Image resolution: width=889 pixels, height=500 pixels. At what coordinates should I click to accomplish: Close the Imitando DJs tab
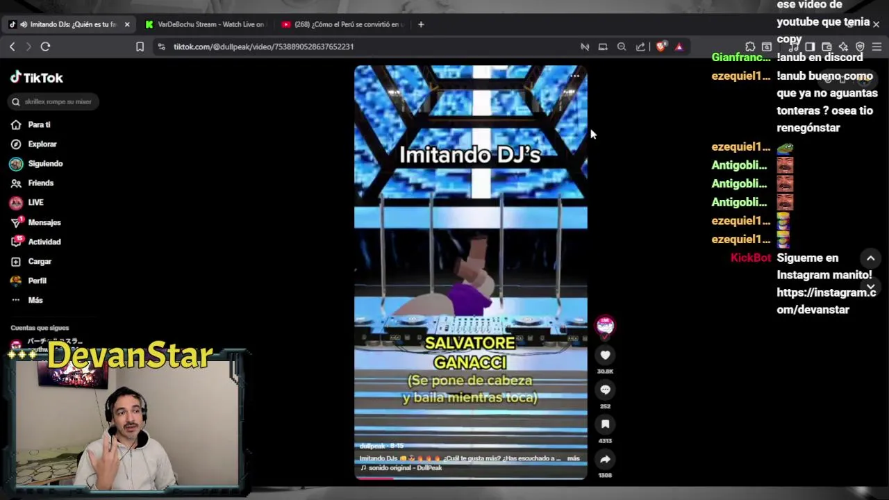click(127, 24)
